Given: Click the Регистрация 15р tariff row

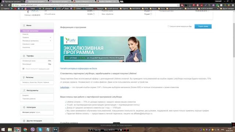Looking at the screenshot, I should click(x=37, y=64).
